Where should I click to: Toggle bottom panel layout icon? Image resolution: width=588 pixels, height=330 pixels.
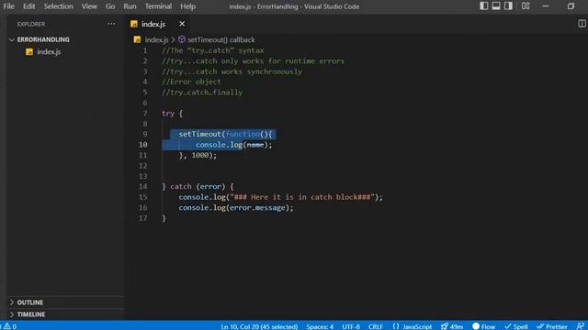tap(496, 6)
